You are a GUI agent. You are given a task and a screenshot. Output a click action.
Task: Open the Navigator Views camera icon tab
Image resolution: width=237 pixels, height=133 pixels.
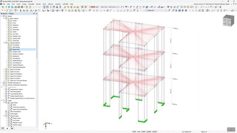click(12, 128)
